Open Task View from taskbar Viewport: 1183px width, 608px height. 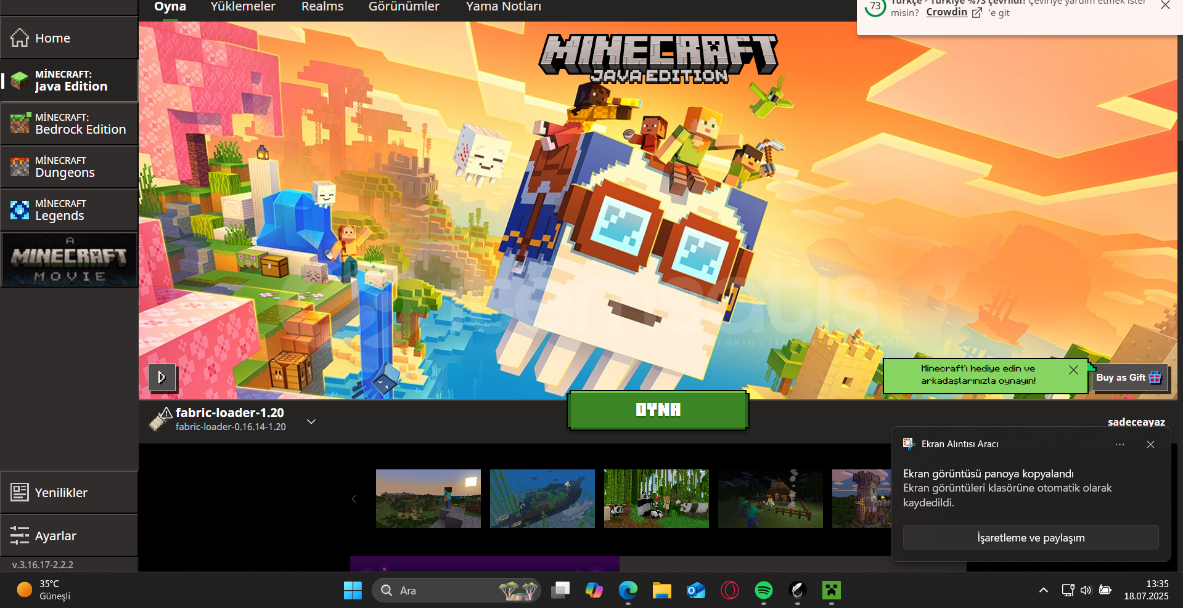point(560,590)
